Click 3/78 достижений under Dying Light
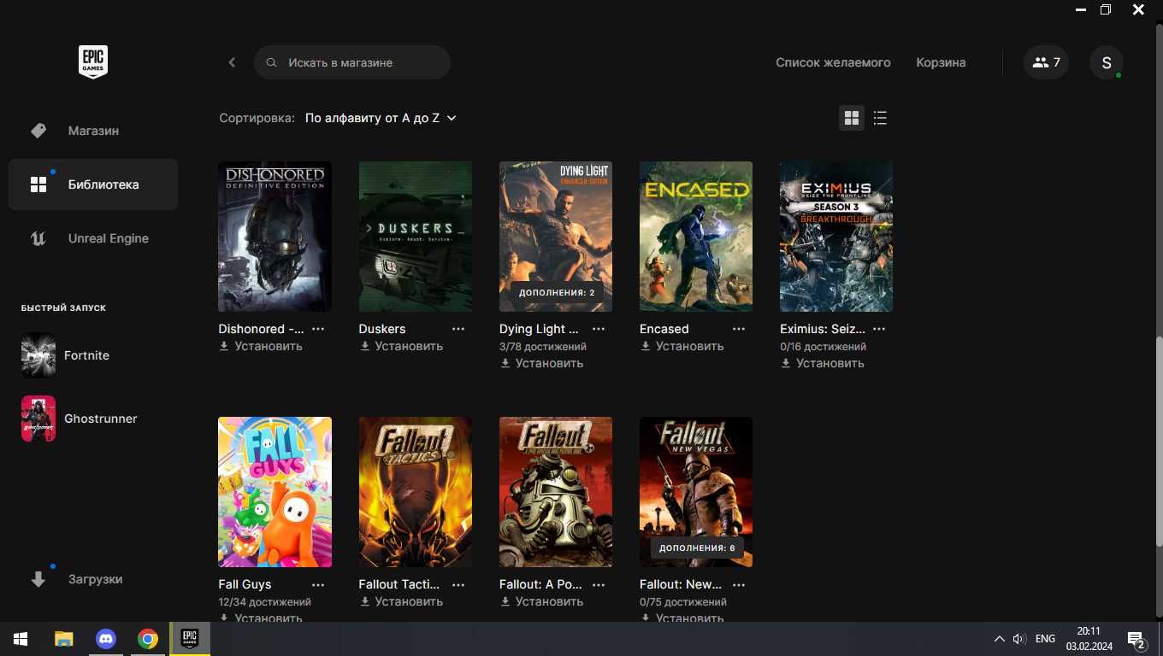Viewport: 1163px width, 656px height. [x=542, y=347]
